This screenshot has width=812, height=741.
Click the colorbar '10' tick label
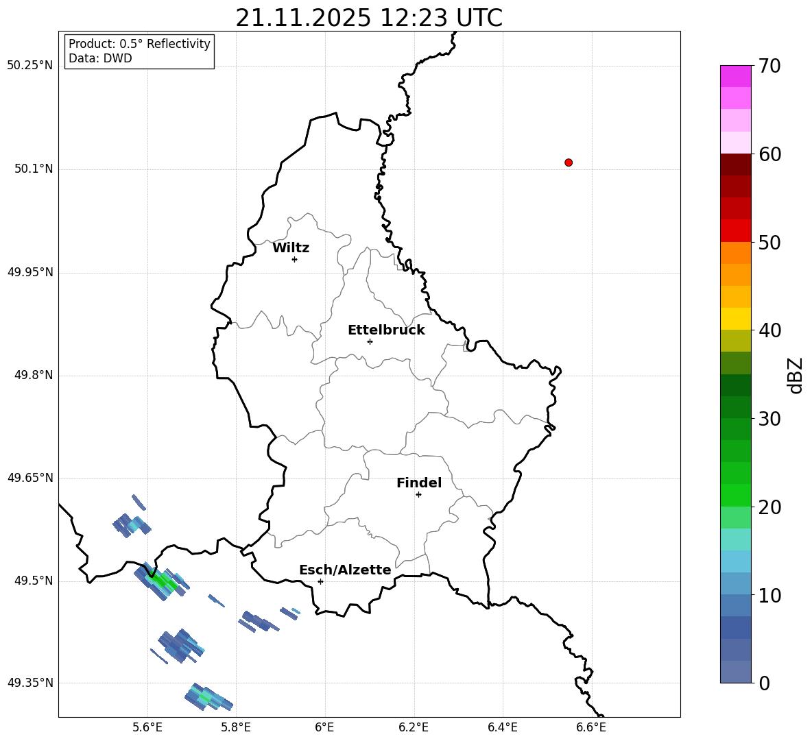coord(769,595)
